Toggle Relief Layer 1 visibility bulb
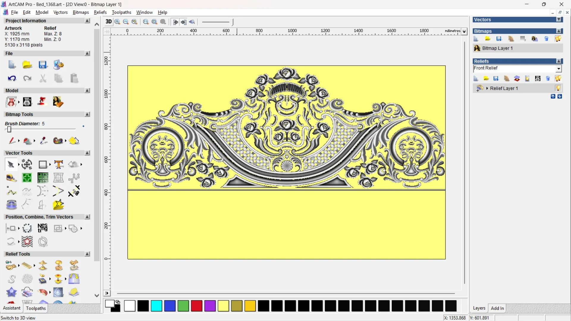 (558, 88)
